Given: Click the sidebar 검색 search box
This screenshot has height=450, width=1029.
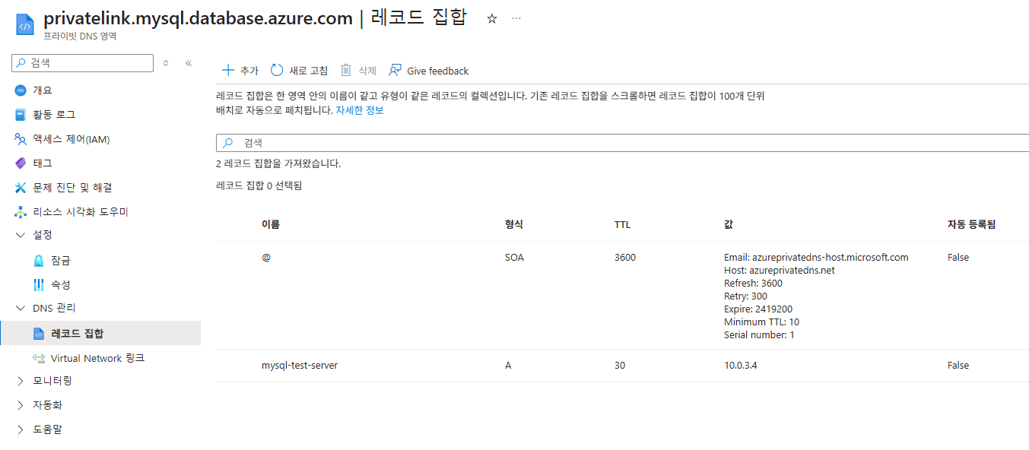Looking at the screenshot, I should tap(83, 63).
